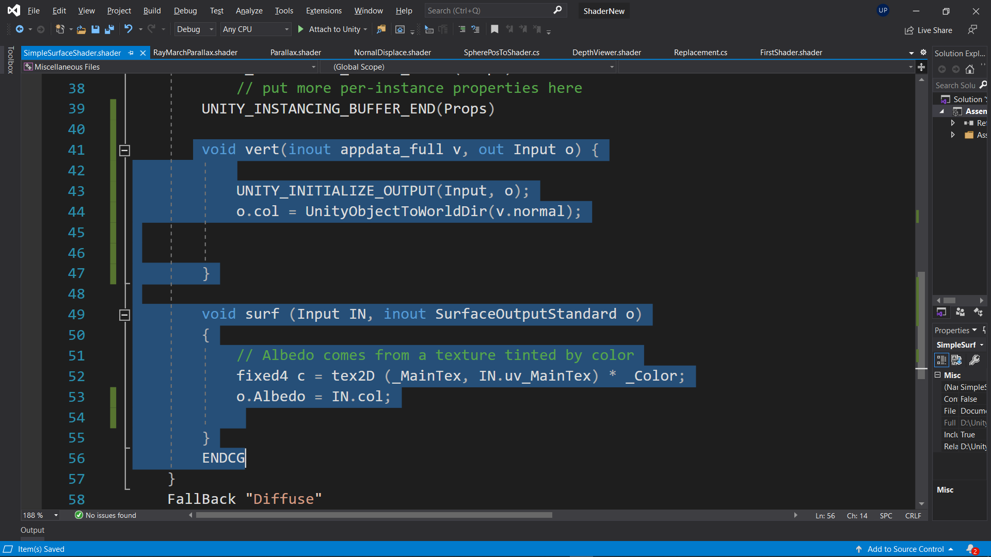Open property pages via the wrench icon

point(974,360)
